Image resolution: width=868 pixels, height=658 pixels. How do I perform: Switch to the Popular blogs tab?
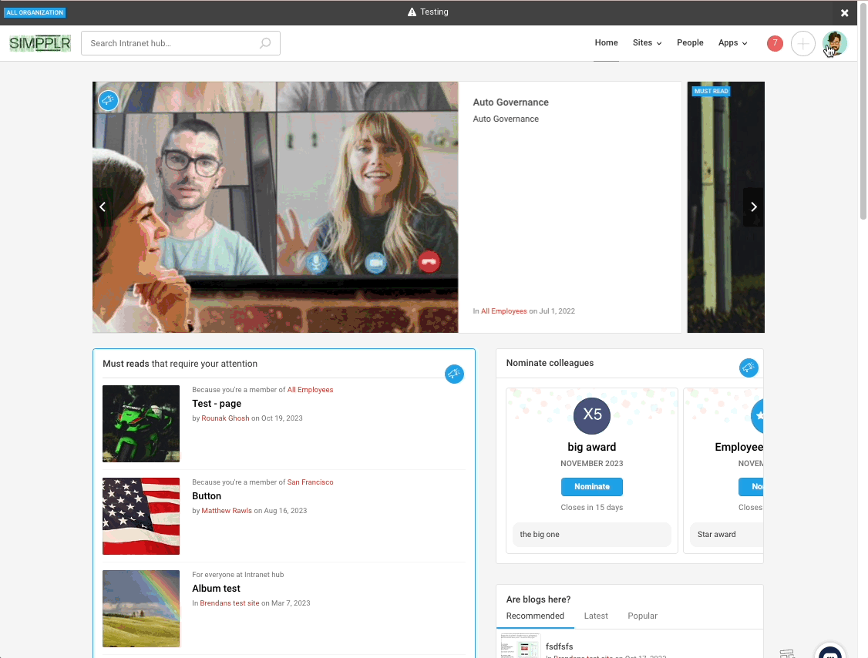point(642,616)
